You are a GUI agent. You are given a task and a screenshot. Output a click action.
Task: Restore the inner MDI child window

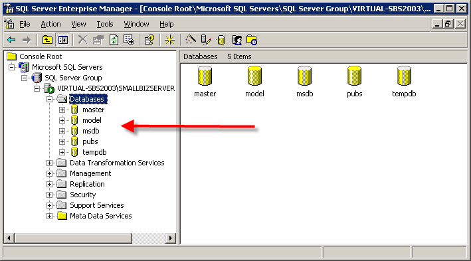pos(448,24)
